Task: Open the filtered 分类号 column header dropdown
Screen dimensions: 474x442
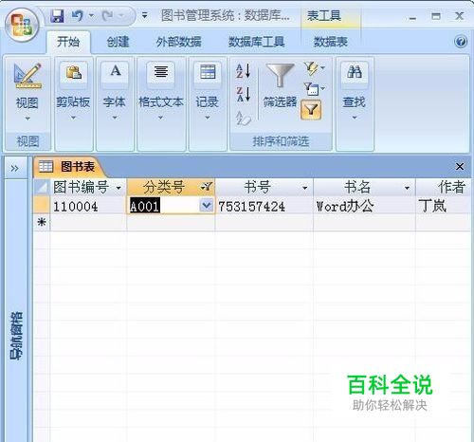Action: 207,187
